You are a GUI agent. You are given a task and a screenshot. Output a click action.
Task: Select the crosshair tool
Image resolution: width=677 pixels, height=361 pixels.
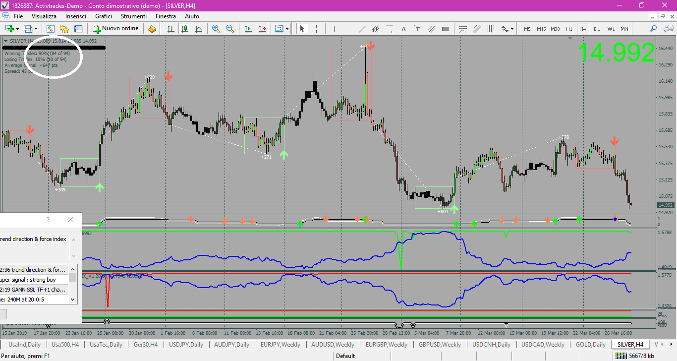click(316, 29)
